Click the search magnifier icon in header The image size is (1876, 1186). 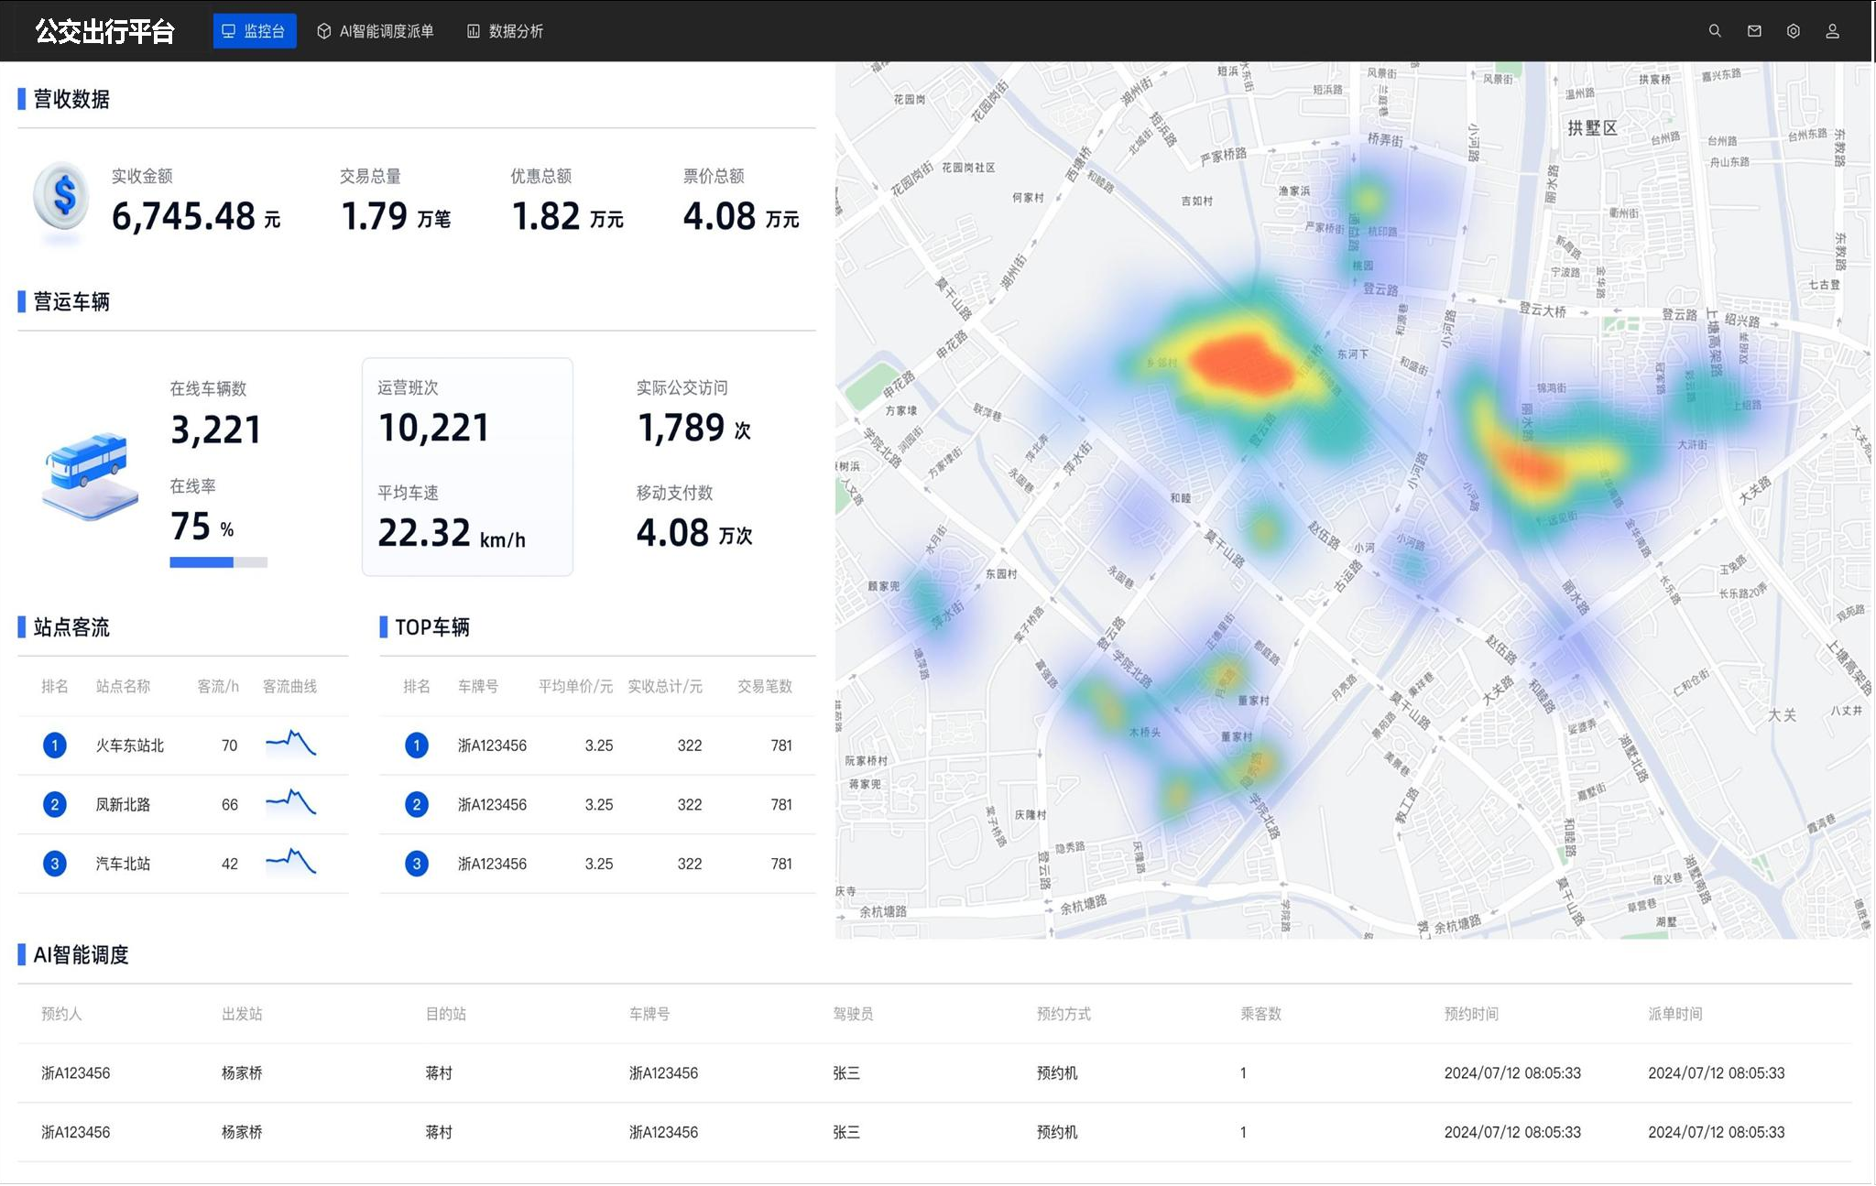pyautogui.click(x=1715, y=31)
